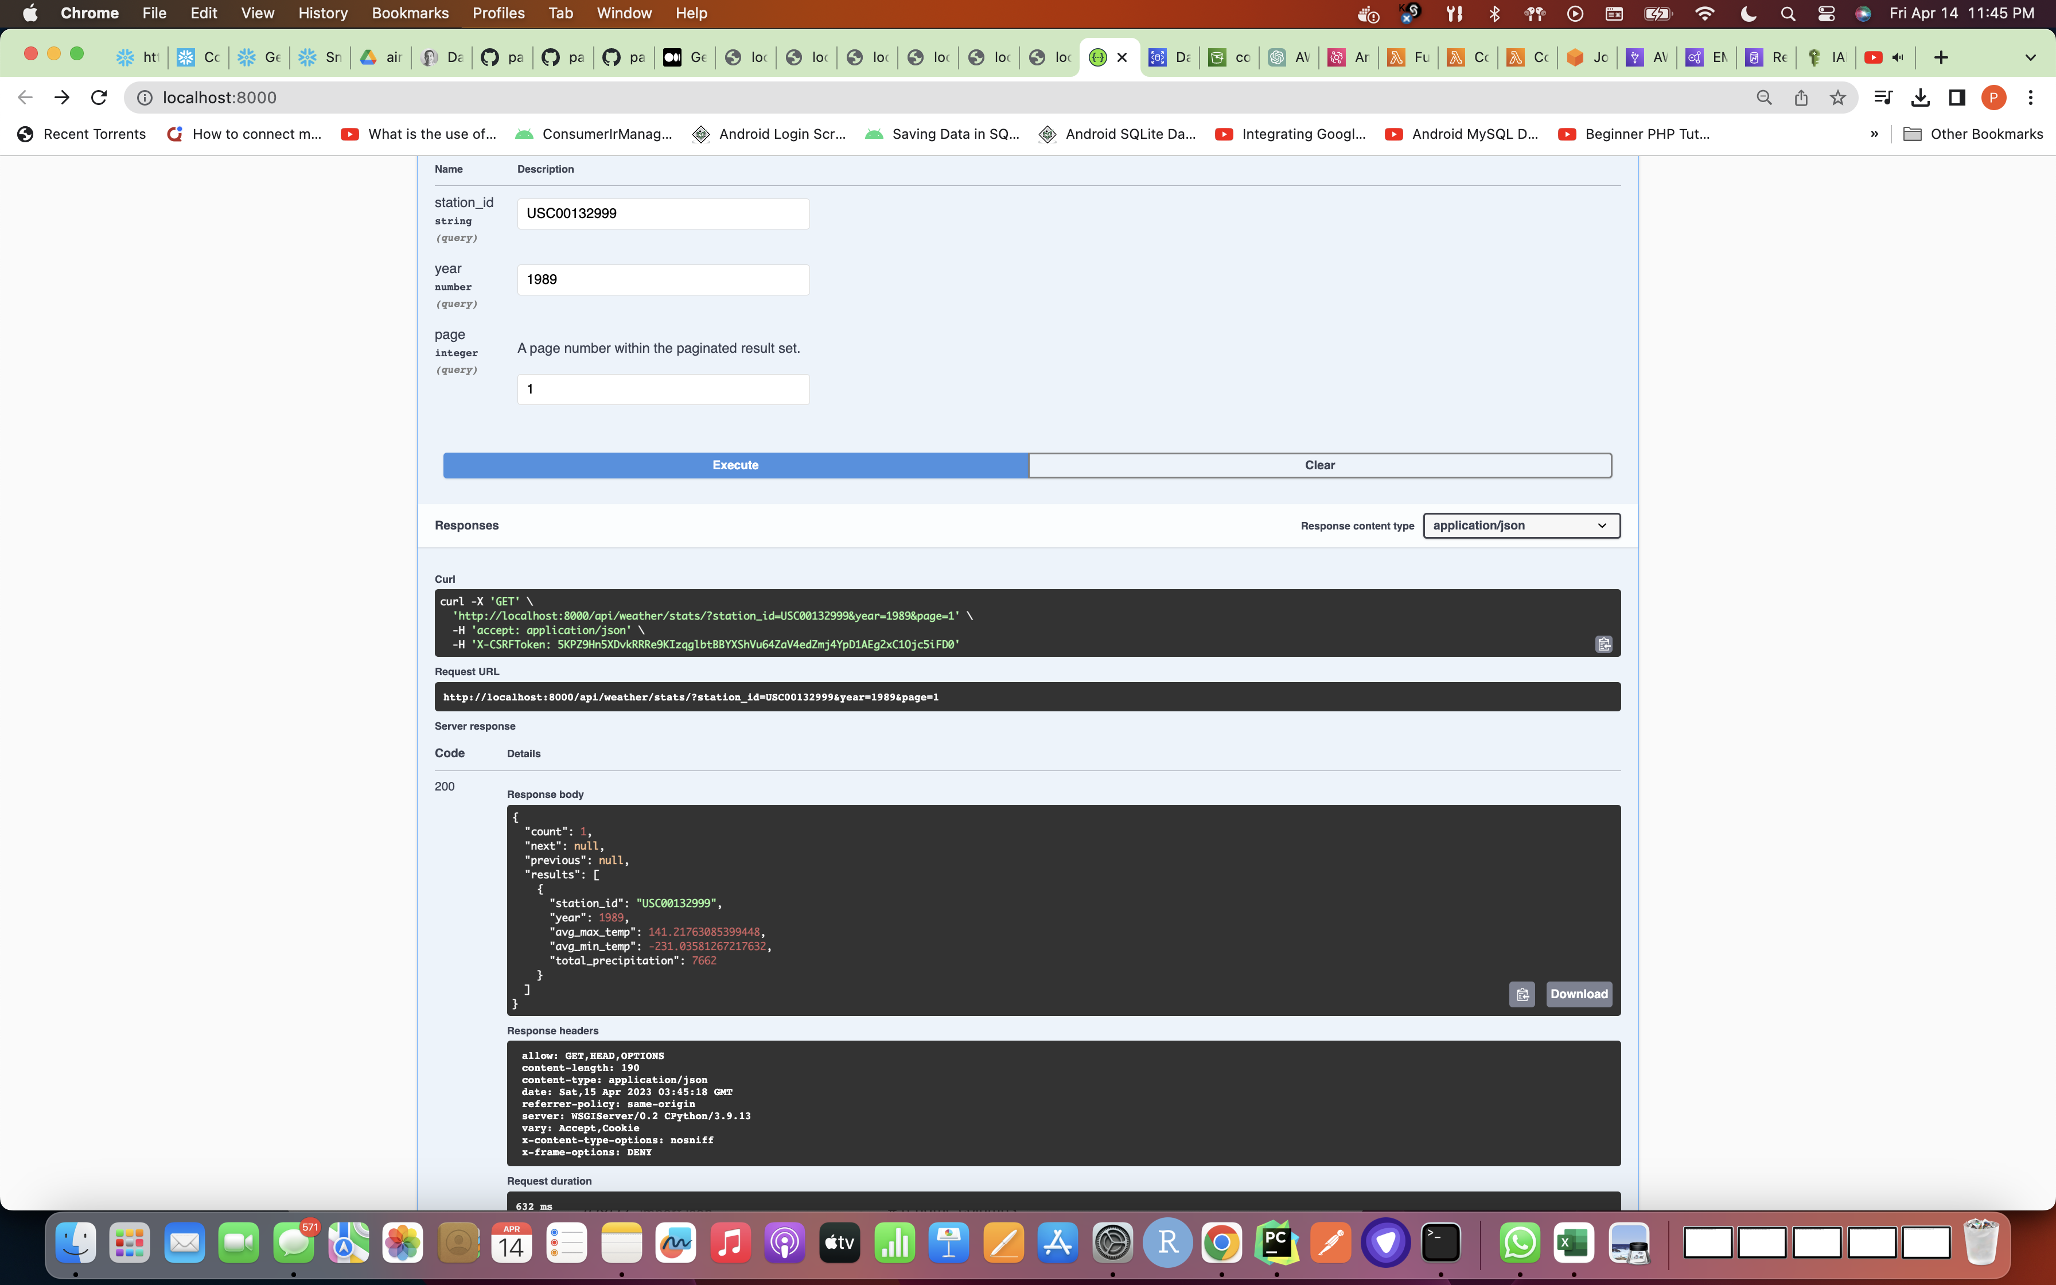Show hidden bookmarks with double chevron
This screenshot has width=2056, height=1285.
[1874, 134]
